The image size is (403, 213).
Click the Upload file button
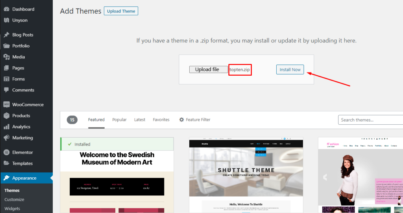pyautogui.click(x=209, y=69)
